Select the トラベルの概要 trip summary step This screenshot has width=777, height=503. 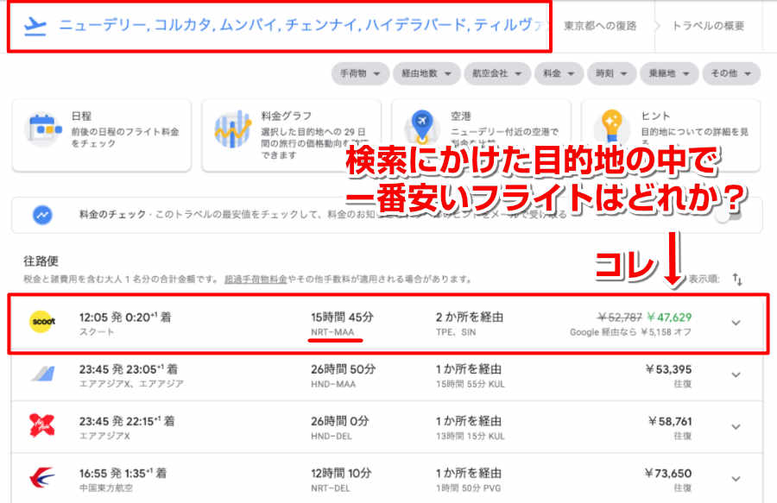coord(708,26)
